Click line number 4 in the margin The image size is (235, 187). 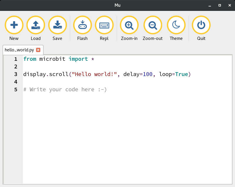(16, 82)
